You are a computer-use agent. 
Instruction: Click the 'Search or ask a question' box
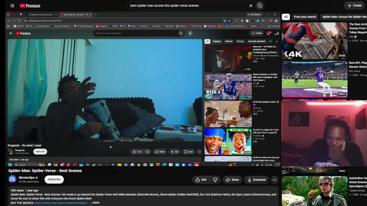coord(136,33)
